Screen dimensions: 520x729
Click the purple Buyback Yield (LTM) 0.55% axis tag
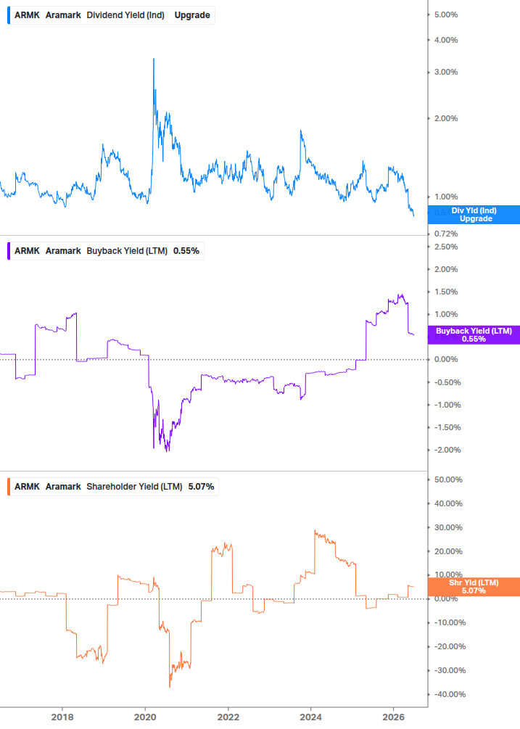pos(474,334)
